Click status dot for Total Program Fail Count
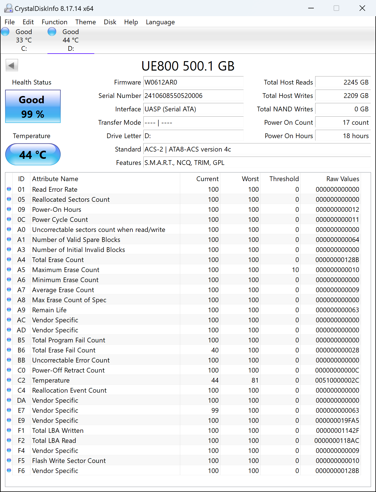 [x=9, y=340]
